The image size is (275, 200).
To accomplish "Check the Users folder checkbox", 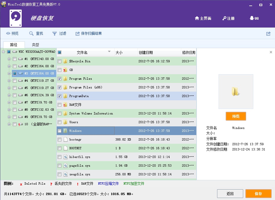I will (60, 122).
